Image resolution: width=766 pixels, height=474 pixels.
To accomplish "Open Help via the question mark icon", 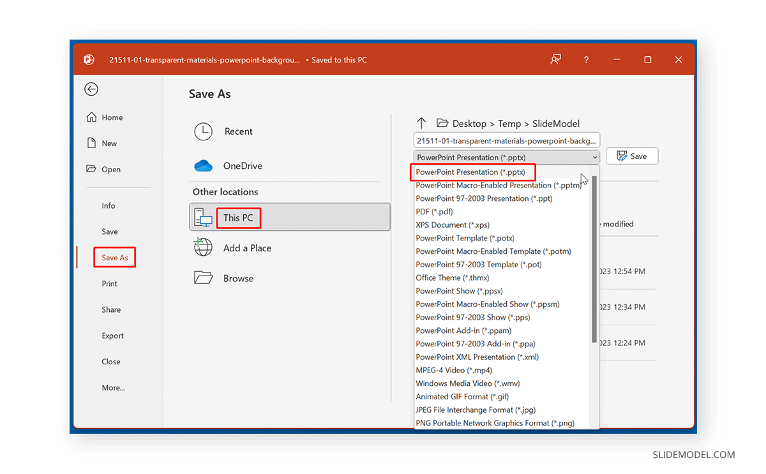I will pyautogui.click(x=585, y=59).
